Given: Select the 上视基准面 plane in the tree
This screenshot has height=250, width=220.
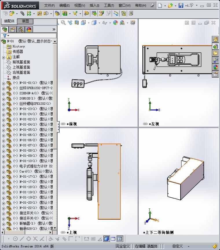Looking at the screenshot, I should (x=21, y=67).
